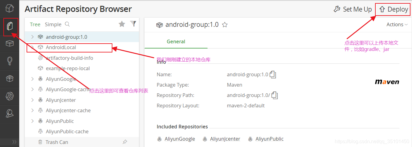Click artifactory-build-info icon in tree
The height and width of the screenshot is (147, 412).
click(40, 58)
